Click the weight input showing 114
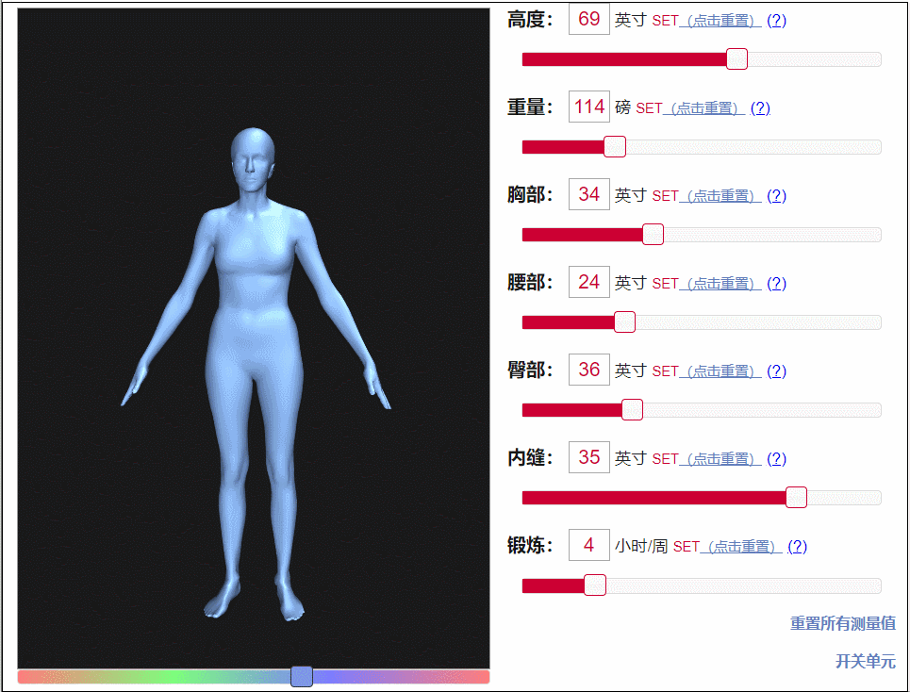910x692 pixels. coord(588,107)
